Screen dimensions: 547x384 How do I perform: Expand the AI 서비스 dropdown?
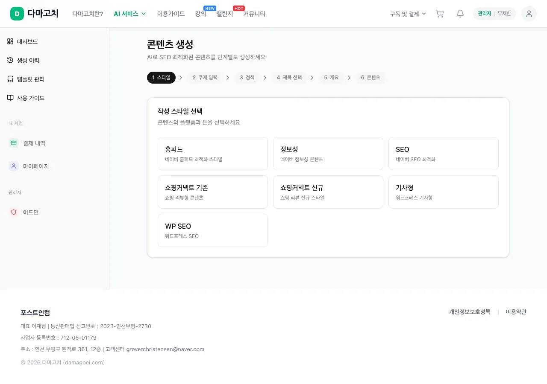[130, 14]
